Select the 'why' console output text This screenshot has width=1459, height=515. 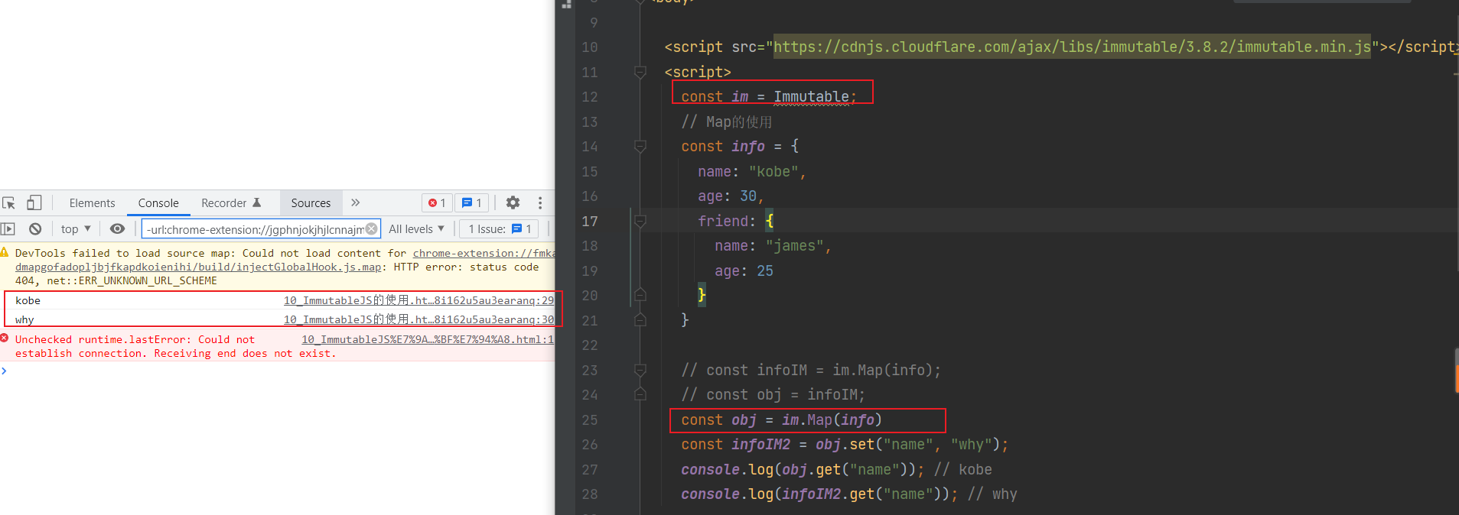[x=24, y=319]
